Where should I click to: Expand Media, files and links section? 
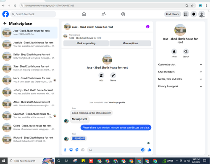pos(180,79)
